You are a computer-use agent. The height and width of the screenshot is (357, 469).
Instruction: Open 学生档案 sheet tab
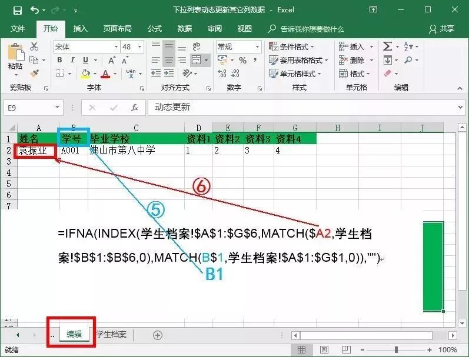(x=111, y=334)
